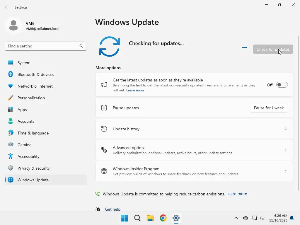Viewport: 300px width, 225px height.
Task: Click the System monitor icon in sidebar
Action: (x=11, y=63)
